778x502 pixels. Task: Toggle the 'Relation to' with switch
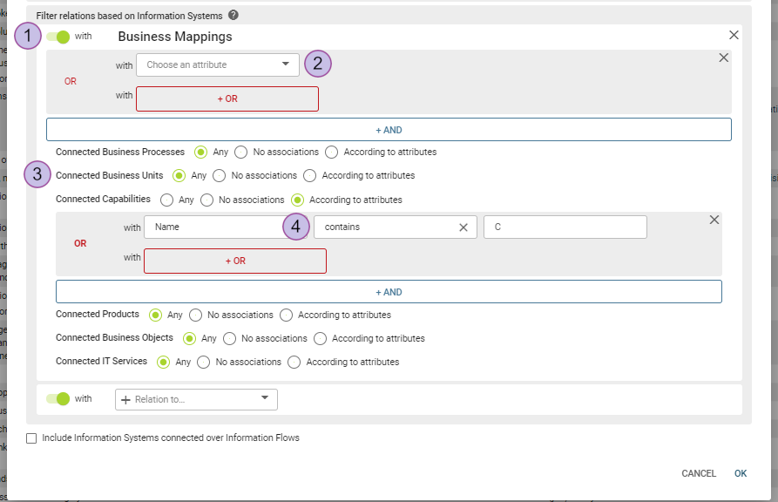coord(58,399)
